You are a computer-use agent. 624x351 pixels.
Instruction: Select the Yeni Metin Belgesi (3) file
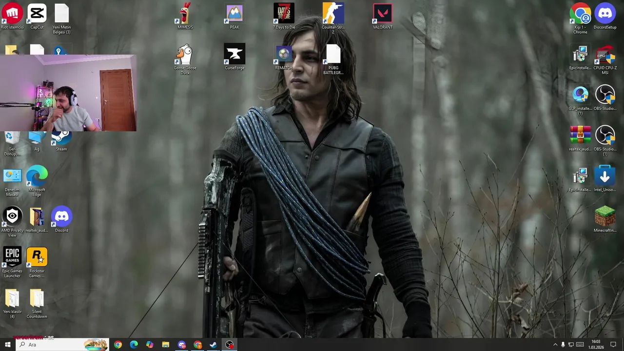tap(61, 19)
